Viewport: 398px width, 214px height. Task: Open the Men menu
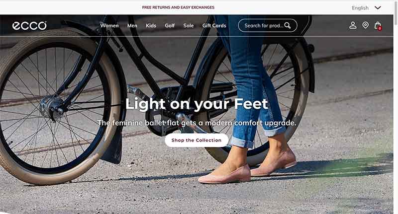pos(132,26)
